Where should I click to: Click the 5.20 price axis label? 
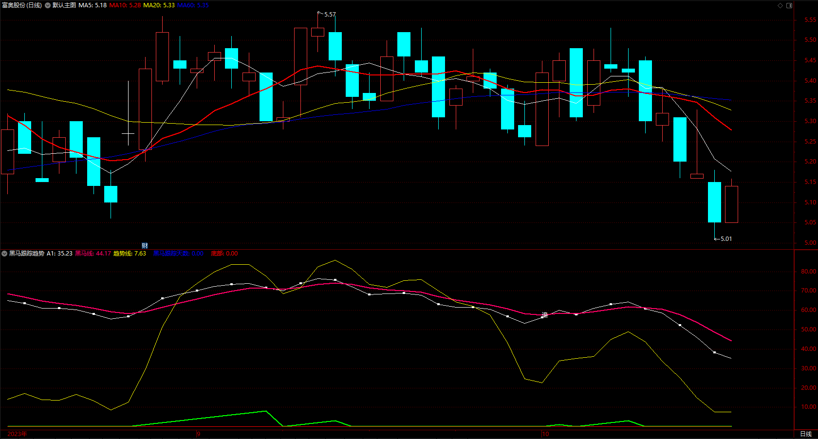[x=810, y=162]
